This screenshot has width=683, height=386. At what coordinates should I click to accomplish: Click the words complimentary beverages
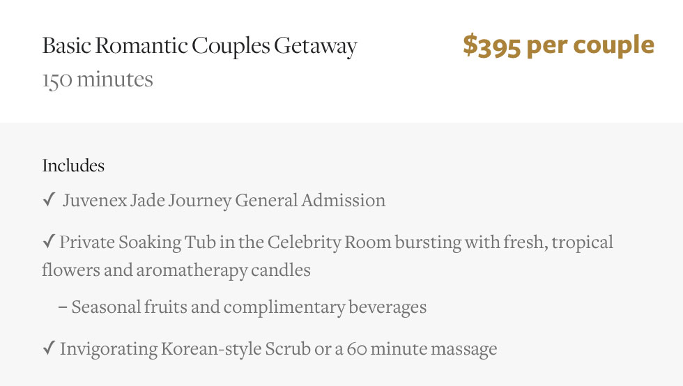coord(325,307)
